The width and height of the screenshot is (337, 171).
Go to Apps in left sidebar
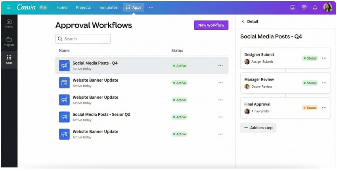[9, 60]
